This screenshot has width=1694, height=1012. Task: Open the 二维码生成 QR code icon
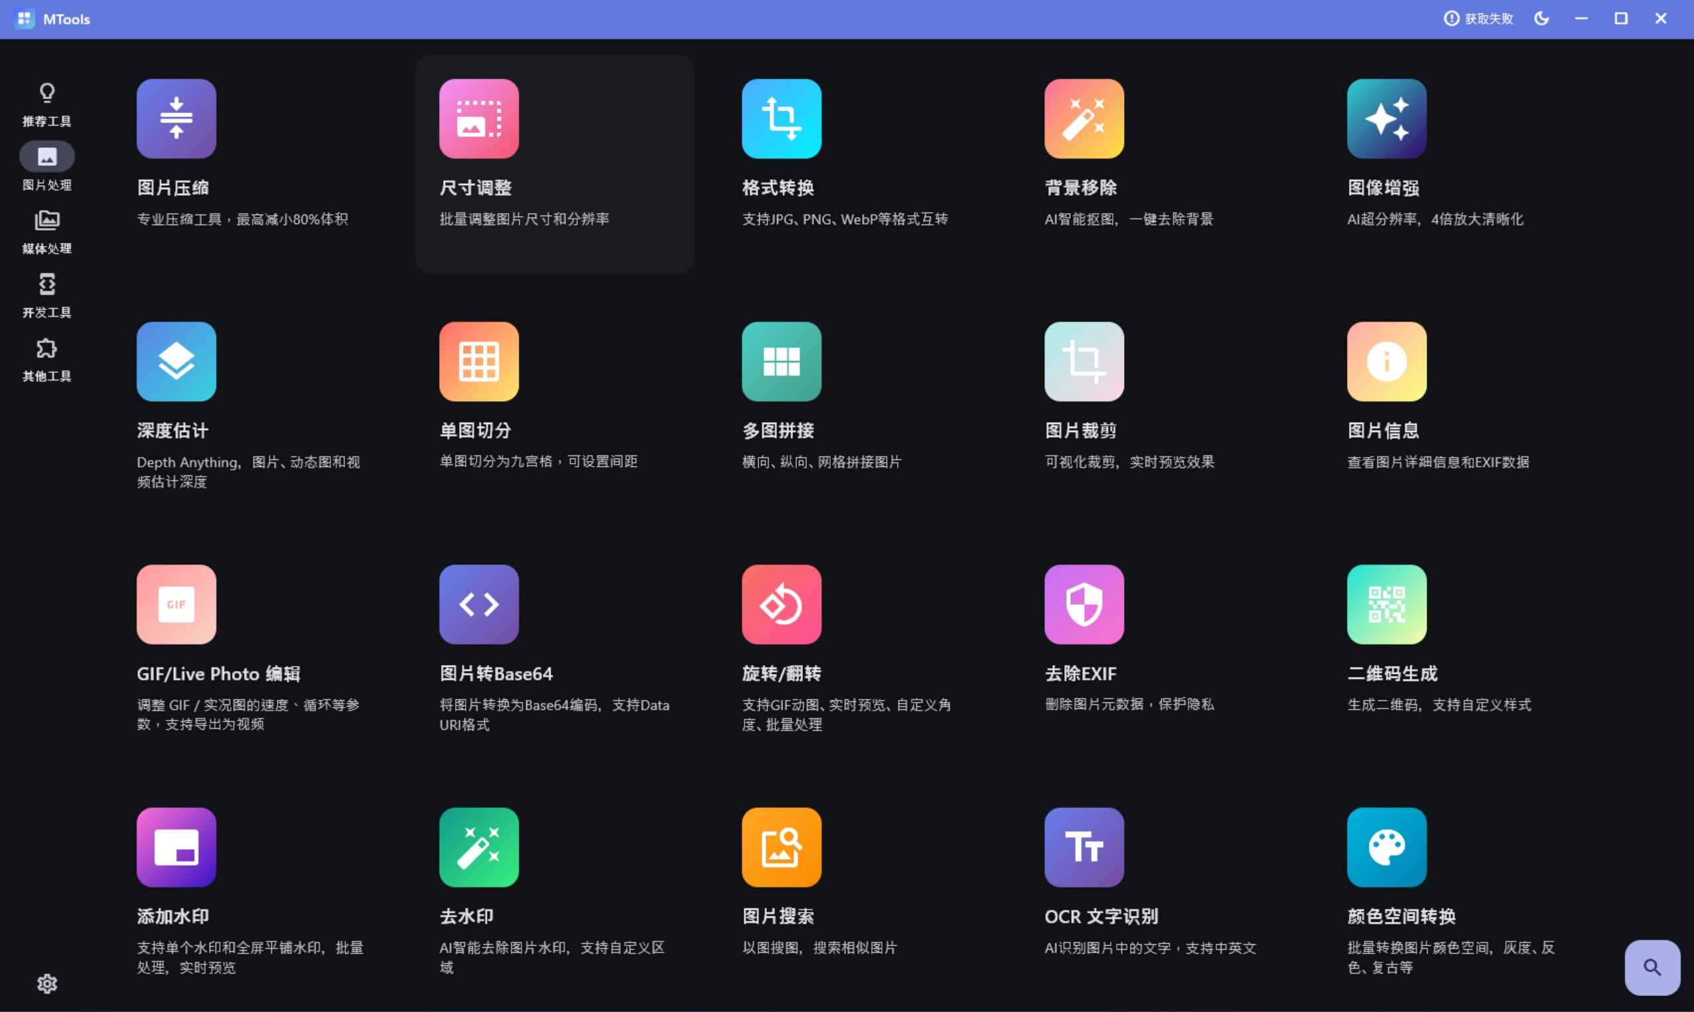click(x=1387, y=604)
